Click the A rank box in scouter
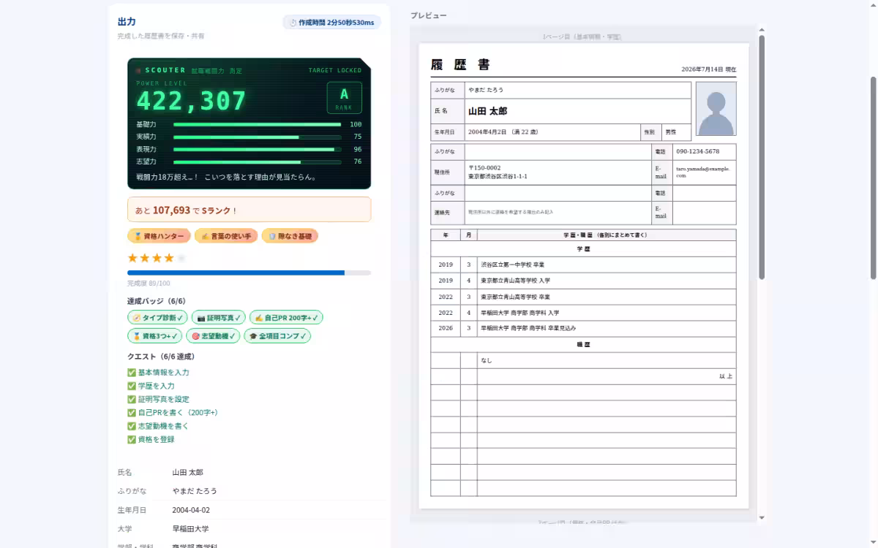Image resolution: width=878 pixels, height=548 pixels. click(x=344, y=98)
